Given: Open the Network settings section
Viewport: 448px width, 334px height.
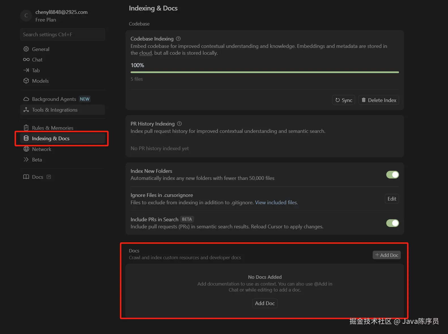Looking at the screenshot, I should [63, 149].
